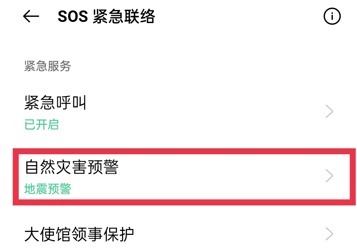Tap the empty area beside the 地震预警 label
357x250 pixels.
click(x=193, y=189)
